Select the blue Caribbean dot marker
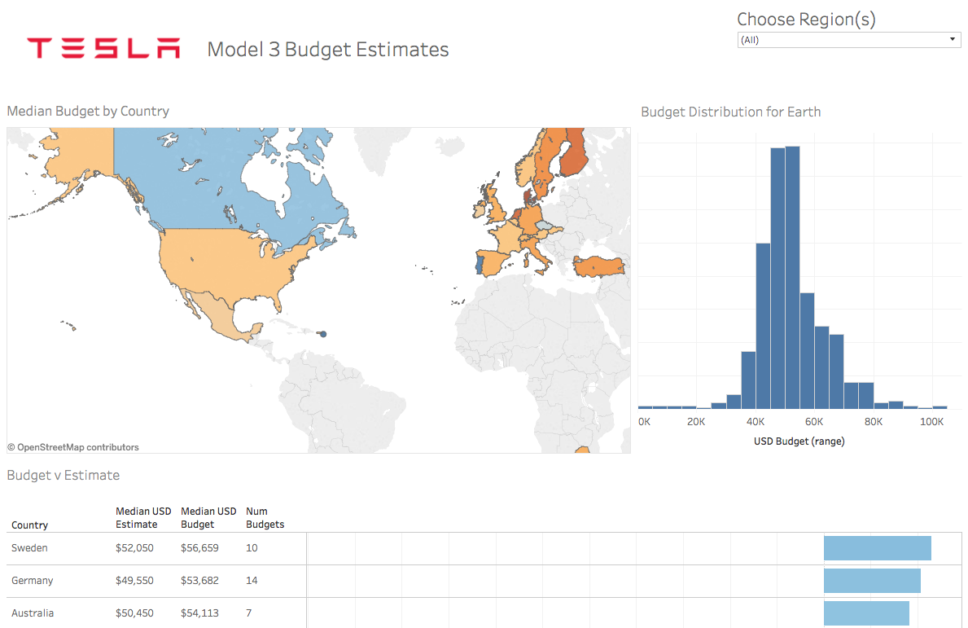The width and height of the screenshot is (968, 628). [x=323, y=334]
